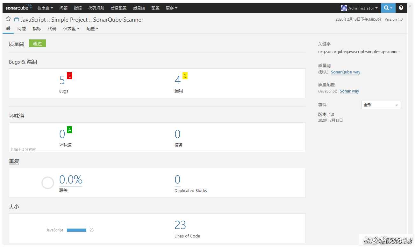The height and width of the screenshot is (247, 415).
Task: Click the 重复 section heading
Action: tap(14, 161)
